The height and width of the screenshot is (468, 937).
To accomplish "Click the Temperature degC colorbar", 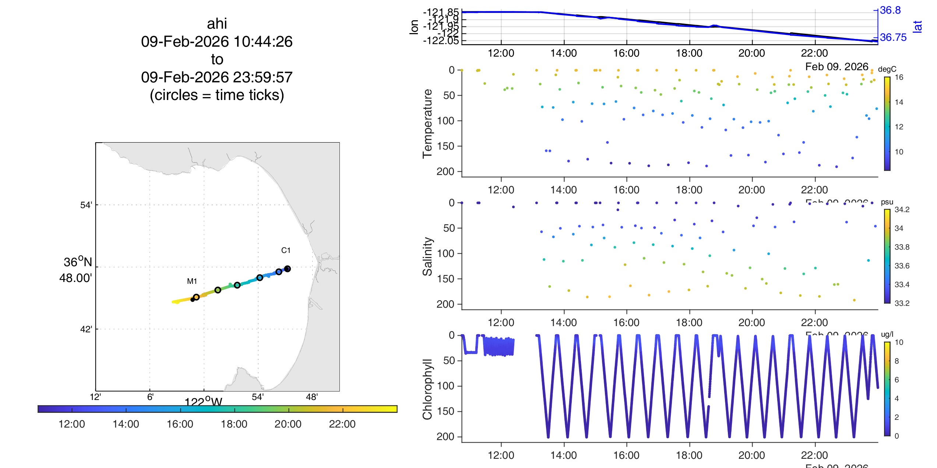I will [887, 124].
